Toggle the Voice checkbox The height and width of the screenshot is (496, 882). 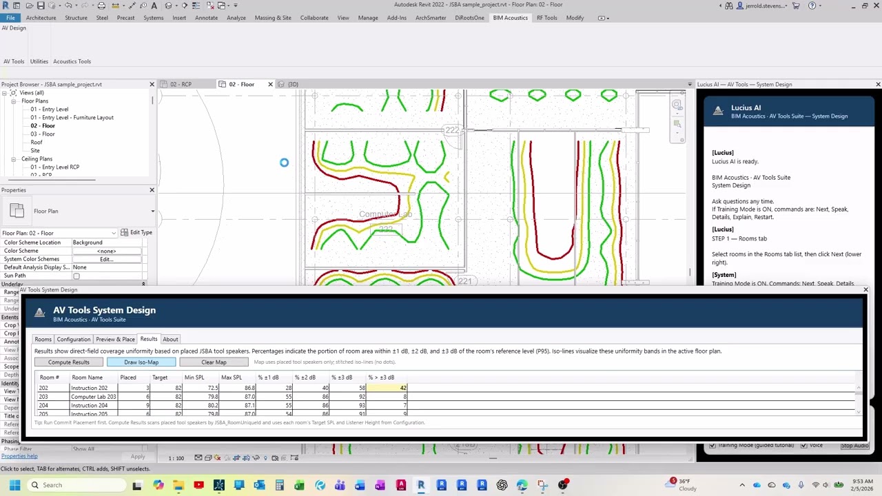click(x=803, y=445)
